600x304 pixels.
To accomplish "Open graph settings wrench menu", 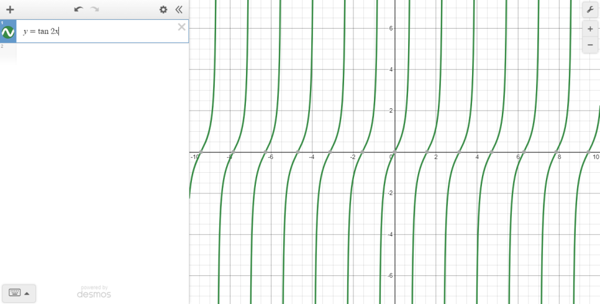I will 591,9.
